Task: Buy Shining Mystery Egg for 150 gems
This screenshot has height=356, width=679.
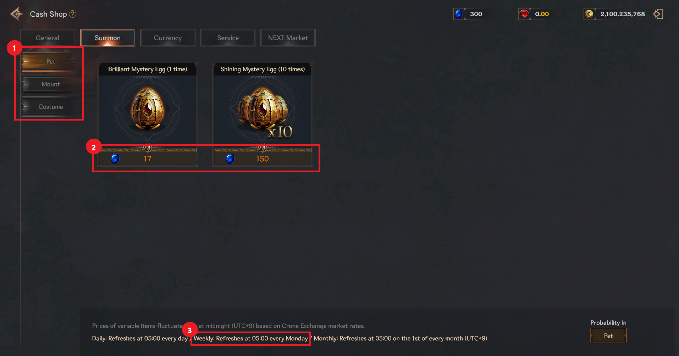Action: pyautogui.click(x=263, y=159)
